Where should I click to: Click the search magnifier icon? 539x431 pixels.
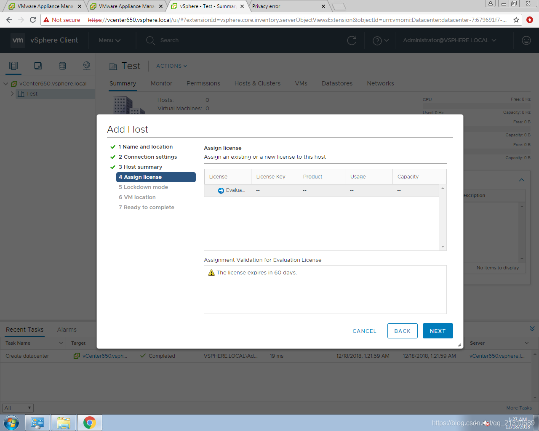point(150,40)
